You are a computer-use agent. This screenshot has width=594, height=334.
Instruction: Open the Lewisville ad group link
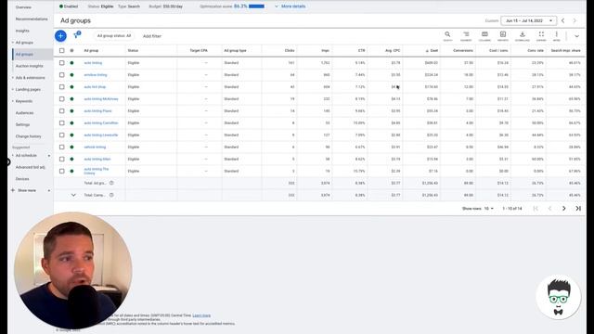101,135
